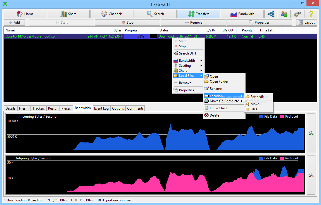Choose Open in Local Files submenu
This screenshot has width=321, height=205.
coord(224,76)
